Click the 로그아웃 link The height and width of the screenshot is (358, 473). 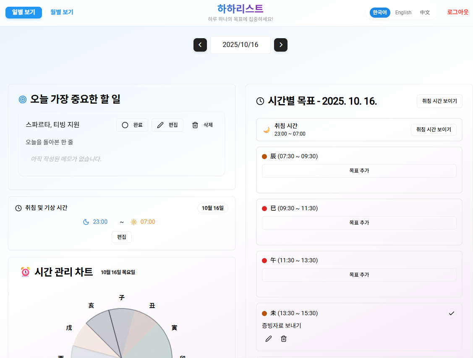[x=457, y=13]
